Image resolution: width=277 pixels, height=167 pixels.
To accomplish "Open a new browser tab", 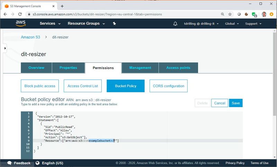I will click(62, 6).
